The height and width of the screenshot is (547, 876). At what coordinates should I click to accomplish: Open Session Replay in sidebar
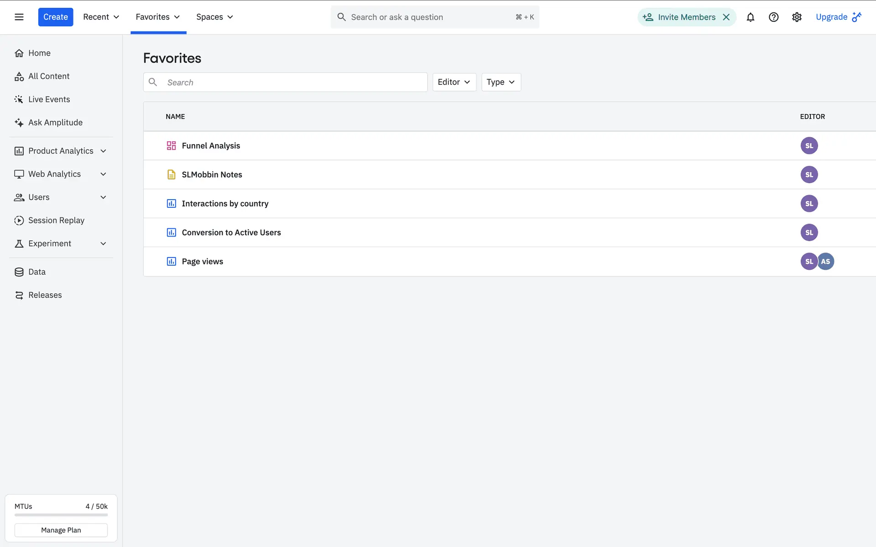(x=56, y=220)
